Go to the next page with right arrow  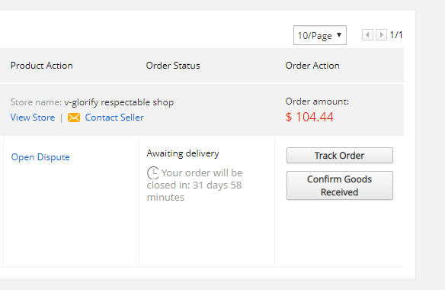click(381, 35)
